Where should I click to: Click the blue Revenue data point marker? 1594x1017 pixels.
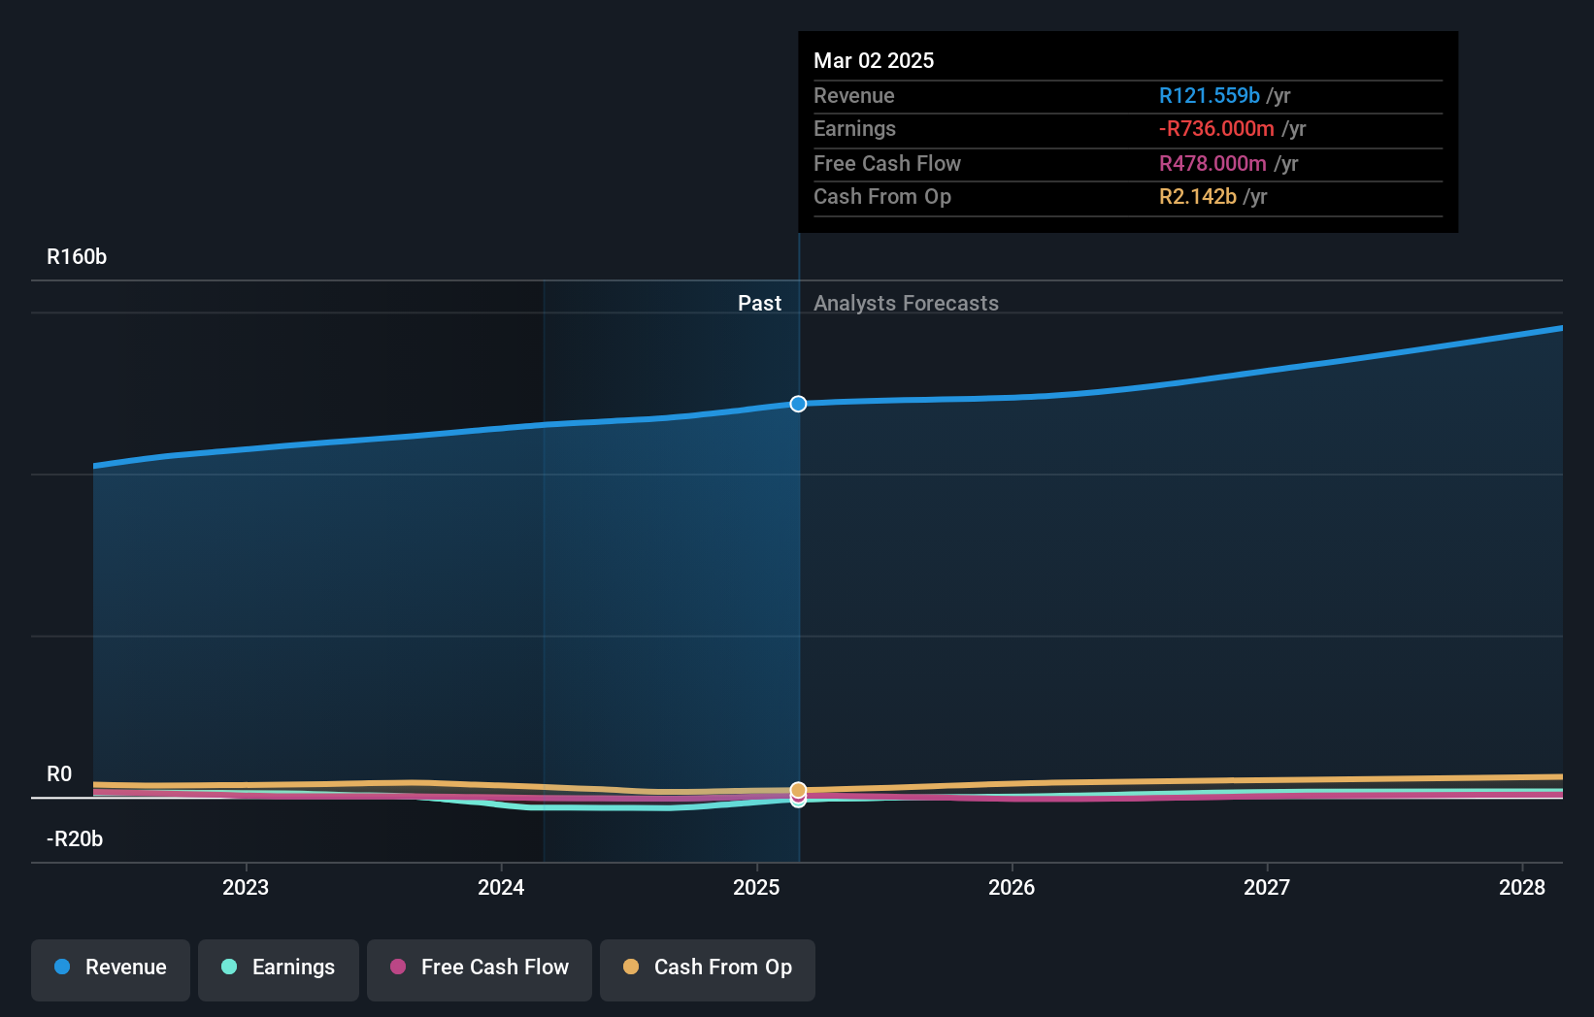pyautogui.click(x=798, y=404)
